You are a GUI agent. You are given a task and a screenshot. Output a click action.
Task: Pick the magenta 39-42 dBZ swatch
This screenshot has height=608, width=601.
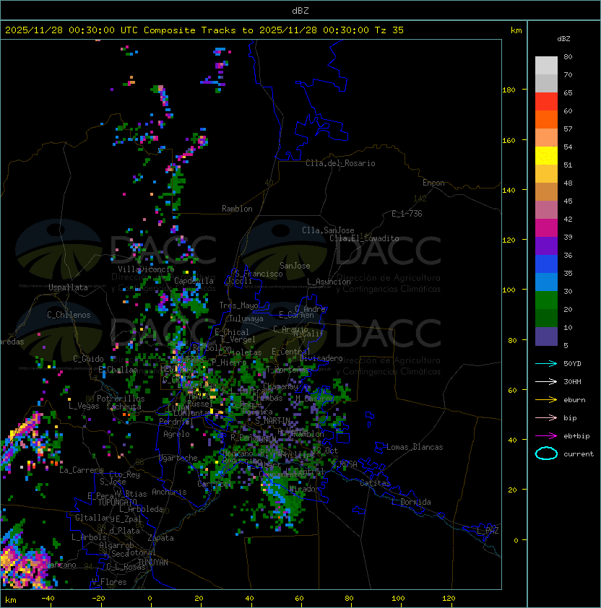click(546, 228)
